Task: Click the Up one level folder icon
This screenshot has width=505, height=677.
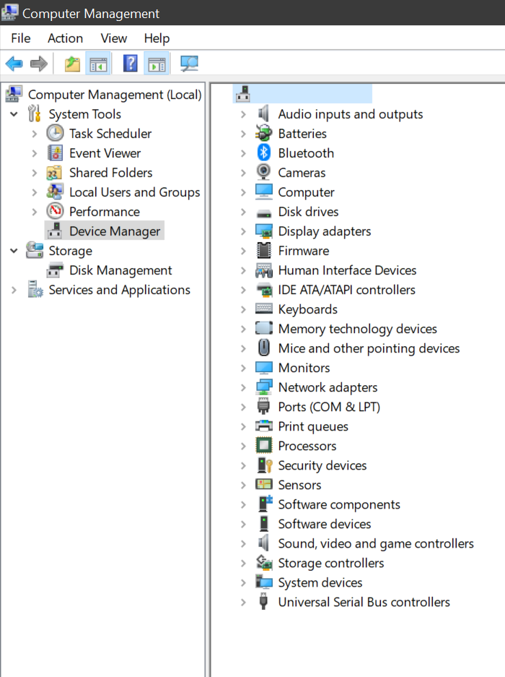Action: coord(72,64)
